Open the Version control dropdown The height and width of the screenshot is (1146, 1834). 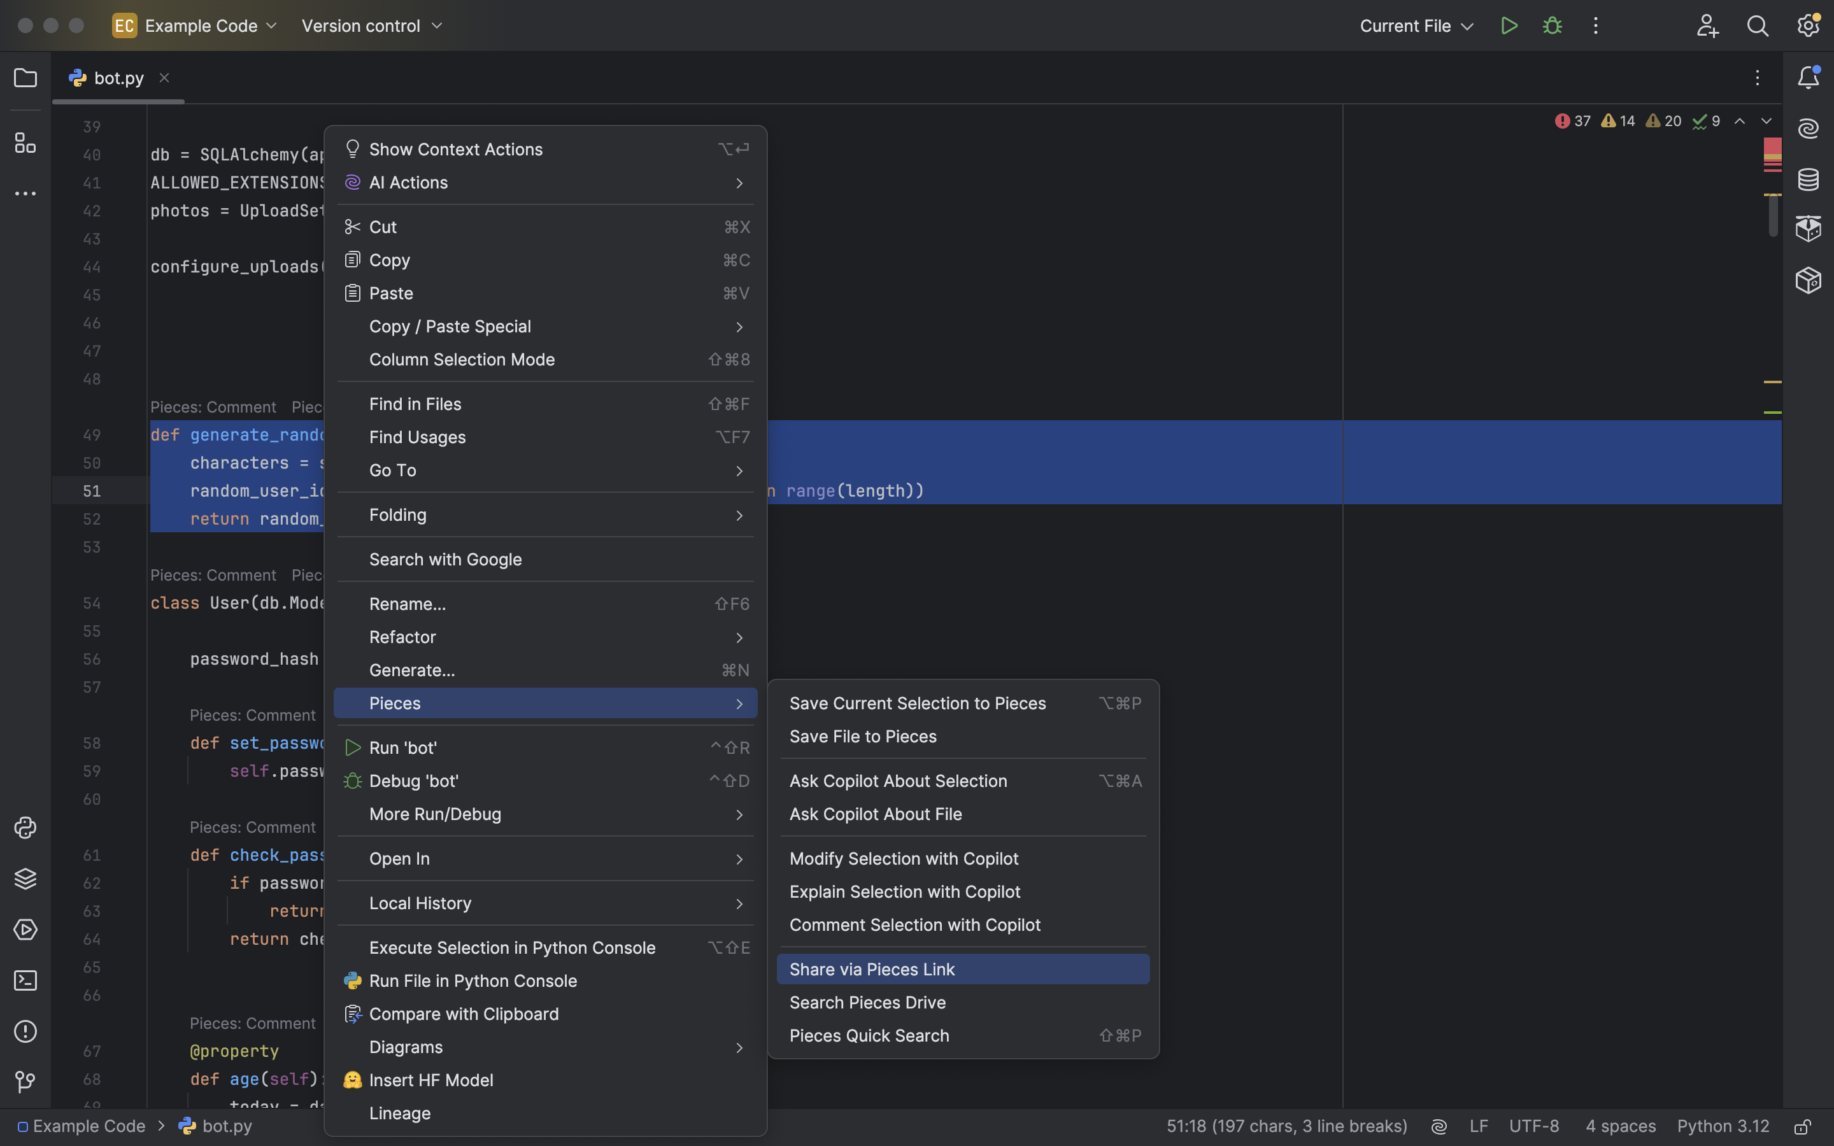[x=371, y=25]
